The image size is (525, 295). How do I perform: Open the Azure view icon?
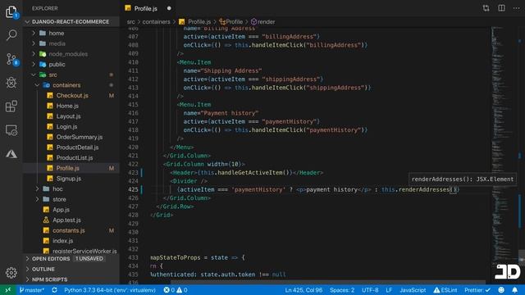[x=11, y=154]
